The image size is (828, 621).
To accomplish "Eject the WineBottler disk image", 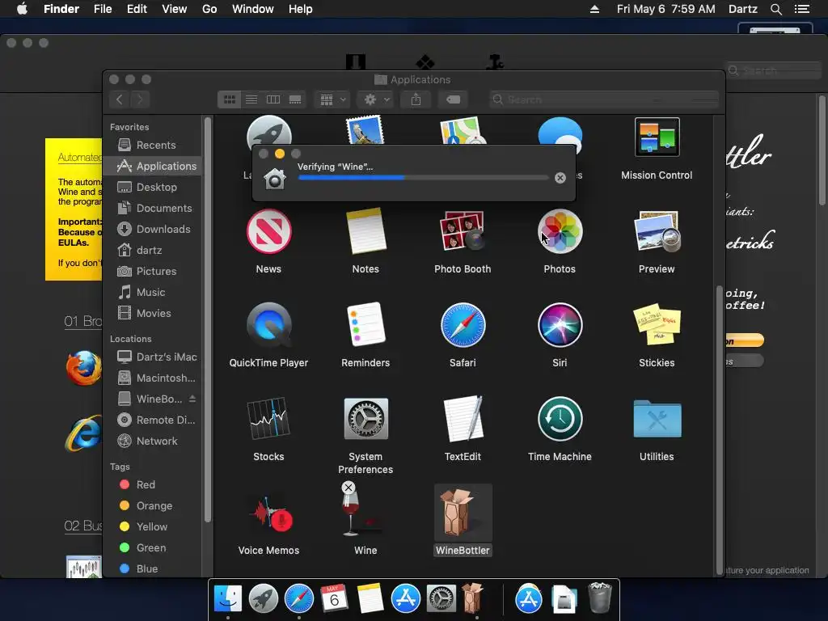I will [192, 399].
